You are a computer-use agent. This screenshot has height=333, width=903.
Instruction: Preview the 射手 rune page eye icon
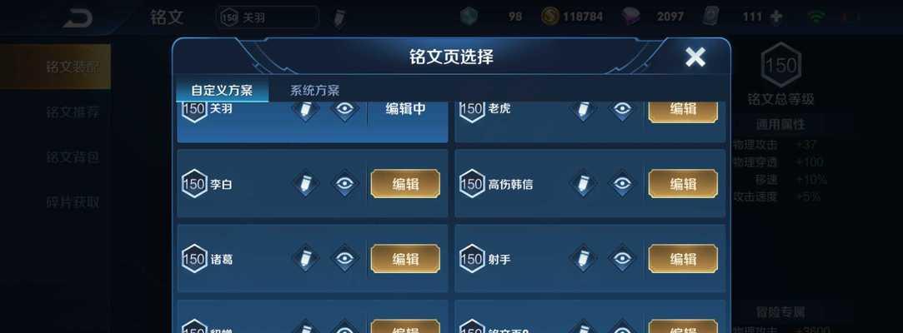(622, 258)
